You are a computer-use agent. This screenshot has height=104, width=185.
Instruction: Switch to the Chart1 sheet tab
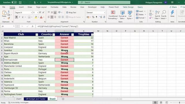[x=19, y=99]
